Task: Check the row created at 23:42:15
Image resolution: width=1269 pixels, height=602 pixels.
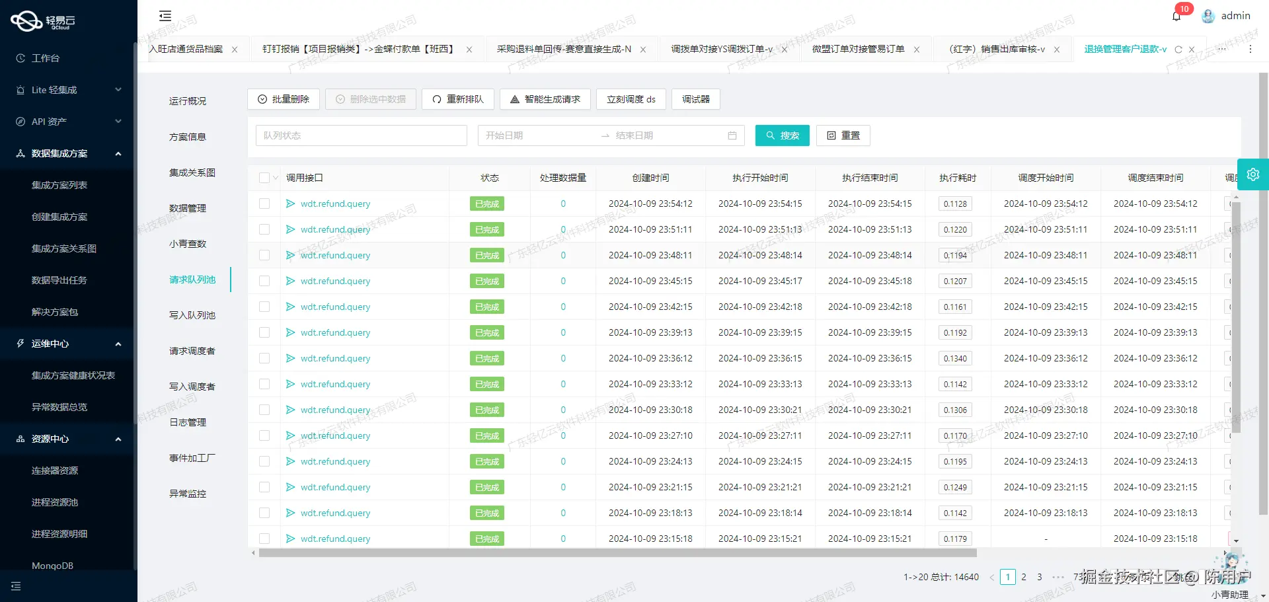Action: coord(264,307)
